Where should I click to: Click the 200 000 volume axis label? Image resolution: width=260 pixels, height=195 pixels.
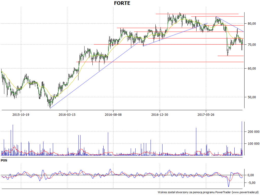coord(254,132)
